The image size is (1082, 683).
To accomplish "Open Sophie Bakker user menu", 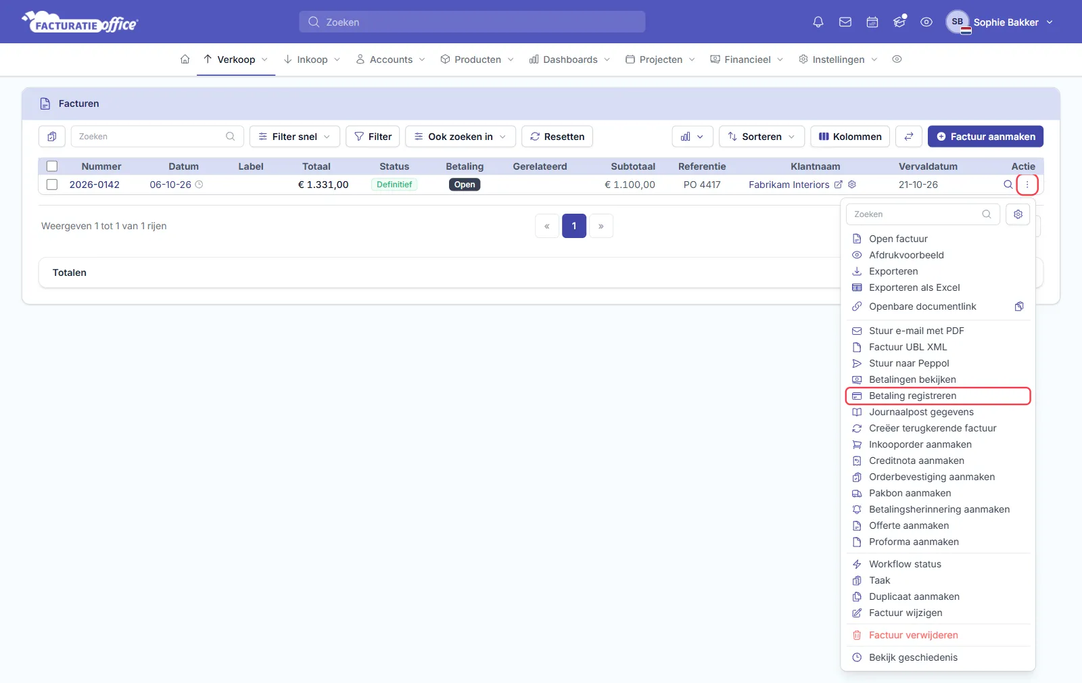I will [x=999, y=22].
